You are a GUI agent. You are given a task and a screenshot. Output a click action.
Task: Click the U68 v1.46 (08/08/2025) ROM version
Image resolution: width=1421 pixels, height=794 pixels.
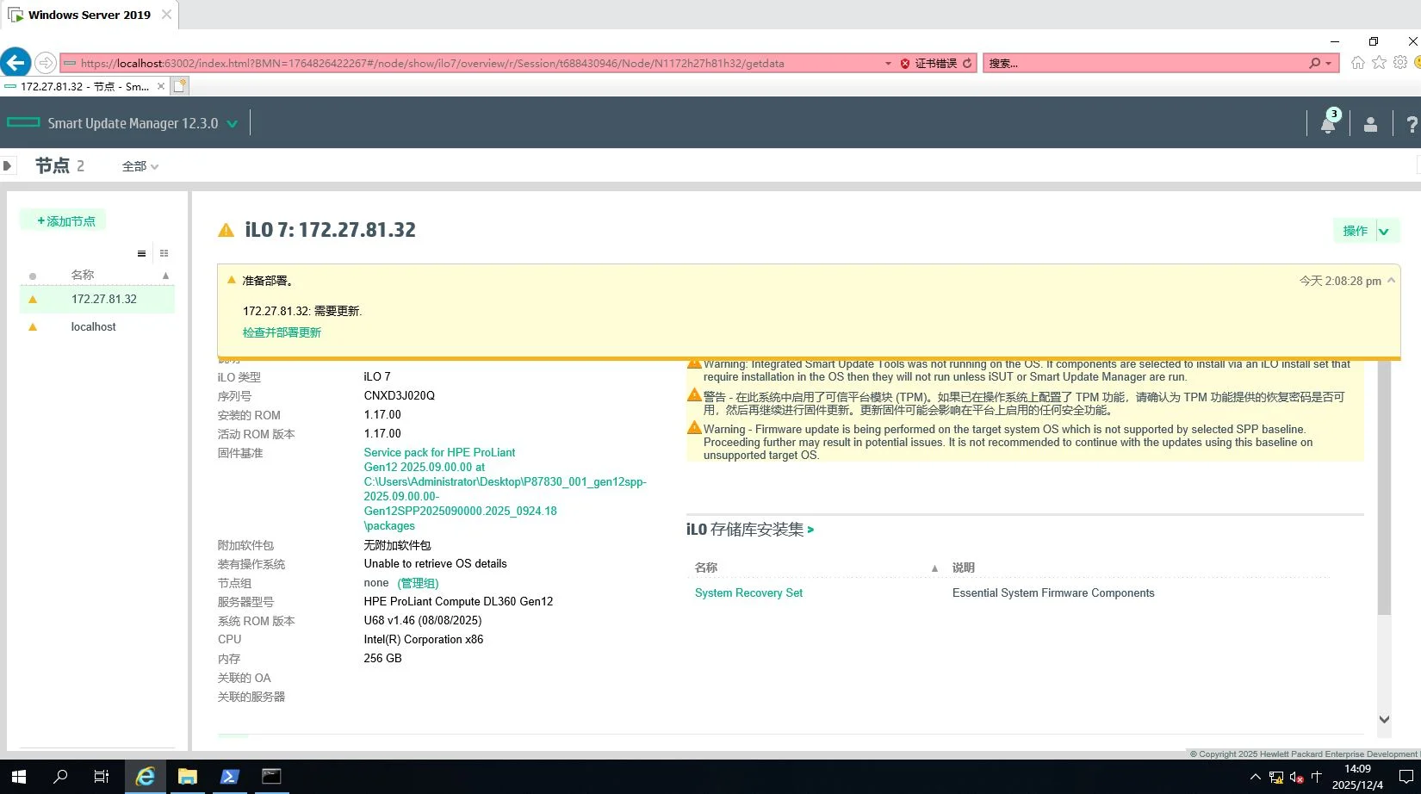pos(423,620)
